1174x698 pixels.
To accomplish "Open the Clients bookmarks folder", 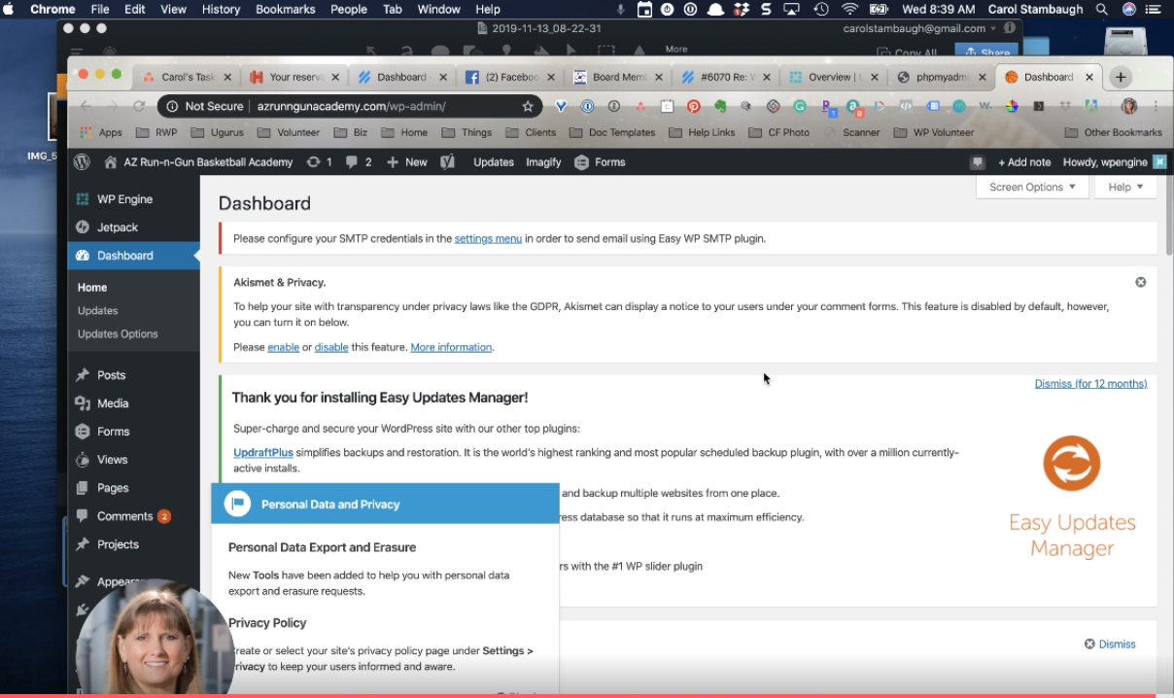I will (531, 132).
